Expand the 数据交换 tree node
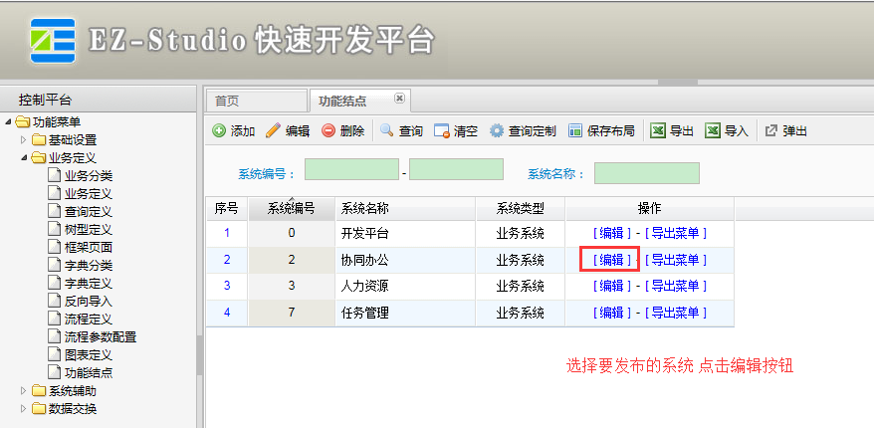 click(x=23, y=408)
